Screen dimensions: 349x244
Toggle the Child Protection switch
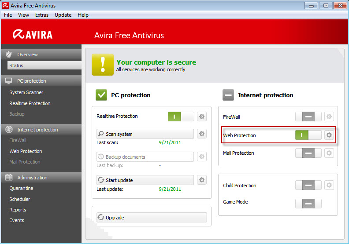pyautogui.click(x=308, y=185)
